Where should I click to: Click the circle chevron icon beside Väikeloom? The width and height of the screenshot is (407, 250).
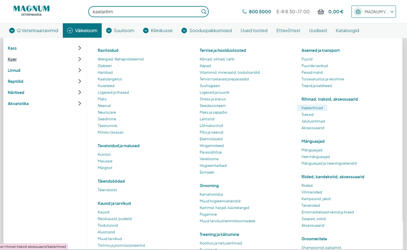pyautogui.click(x=70, y=30)
